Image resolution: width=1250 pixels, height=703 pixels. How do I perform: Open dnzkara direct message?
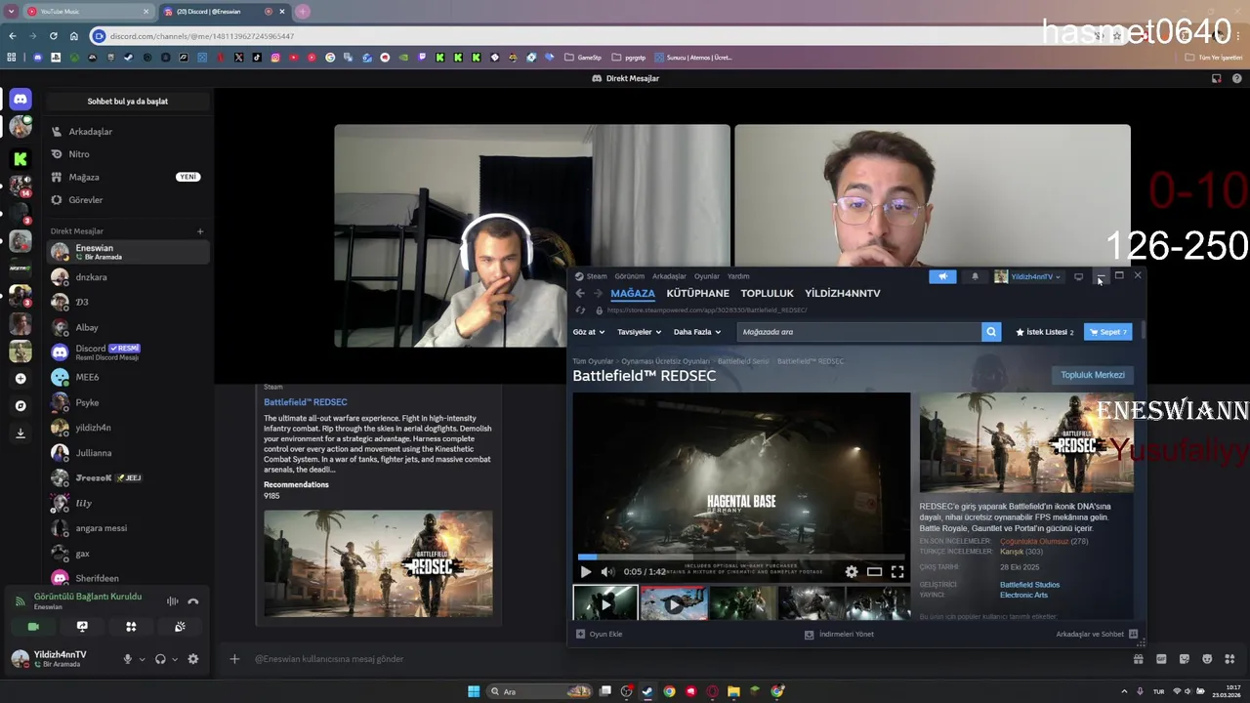[x=127, y=277]
